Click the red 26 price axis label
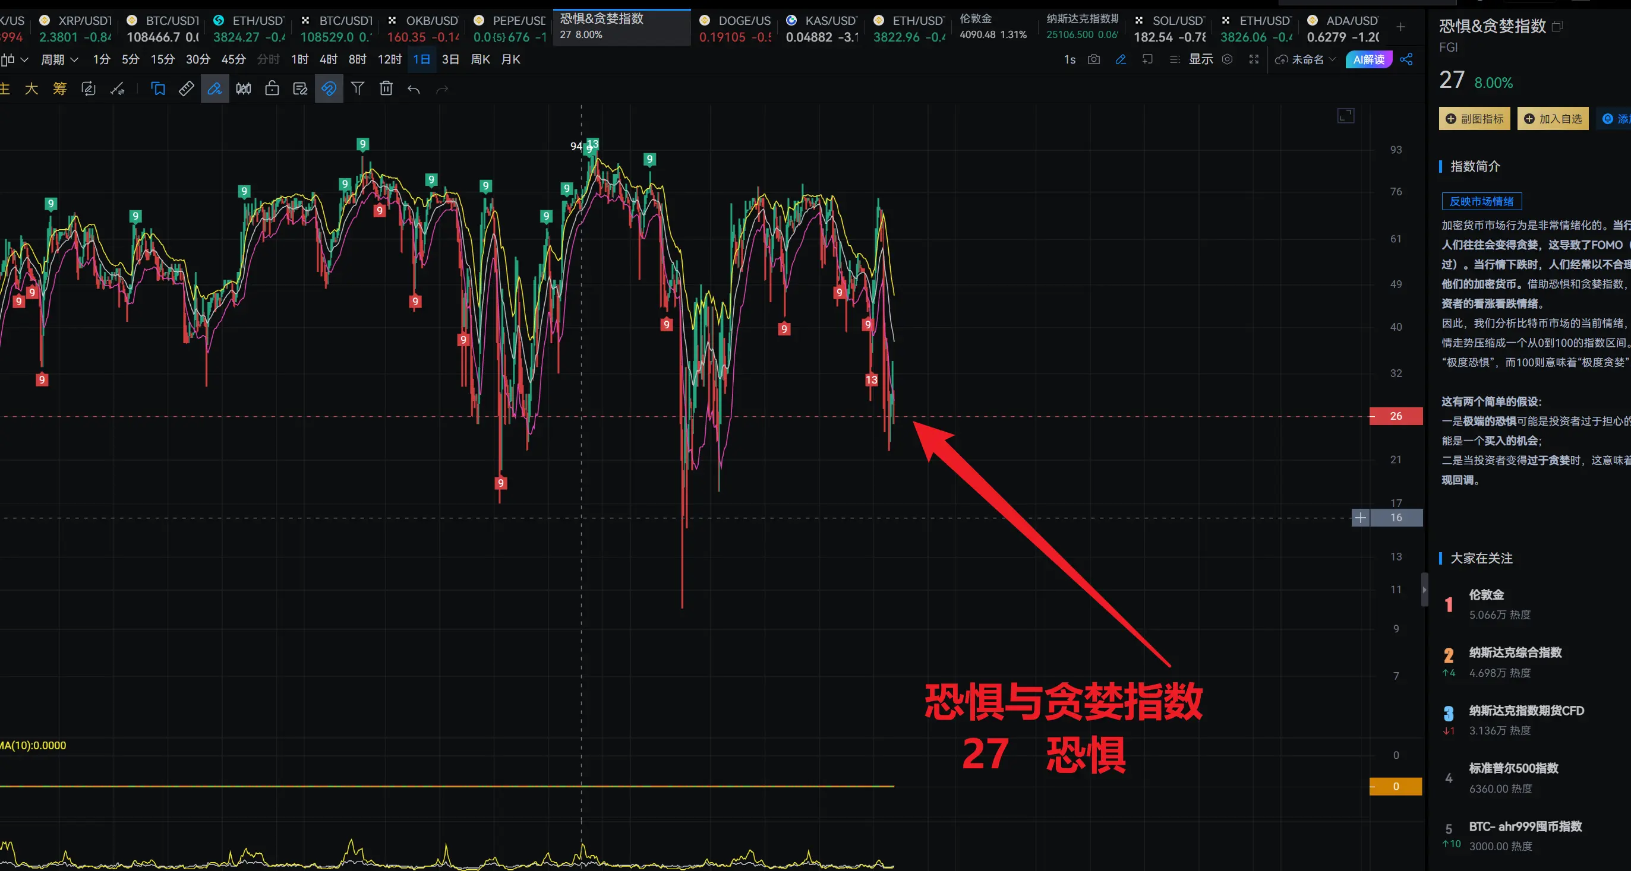This screenshot has width=1631, height=871. click(1396, 416)
